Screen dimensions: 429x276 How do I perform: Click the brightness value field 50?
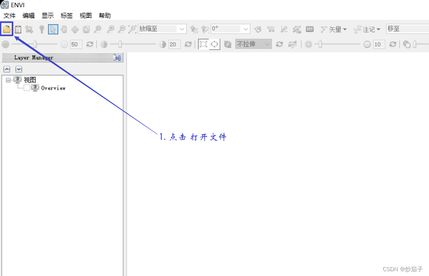coord(76,44)
